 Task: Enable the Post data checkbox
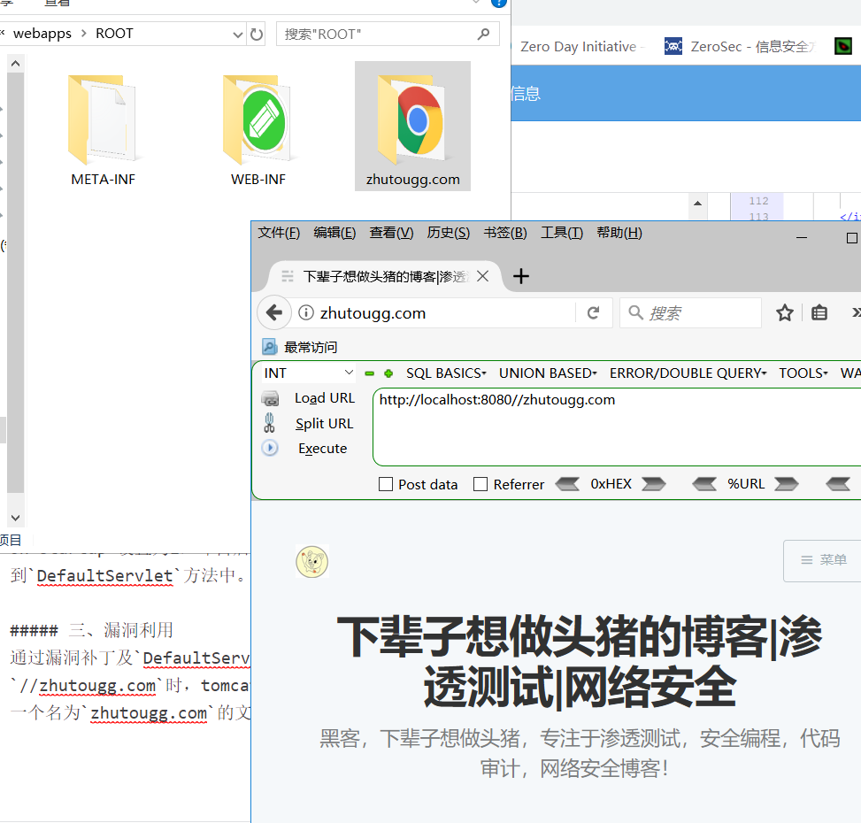(386, 483)
